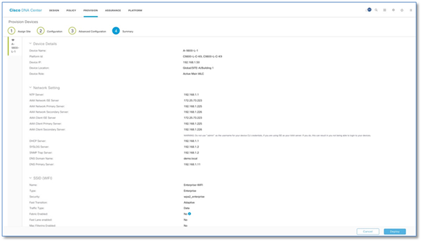Click AAA Client Secondary Server value
The width and height of the screenshot is (422, 242).
(193, 129)
